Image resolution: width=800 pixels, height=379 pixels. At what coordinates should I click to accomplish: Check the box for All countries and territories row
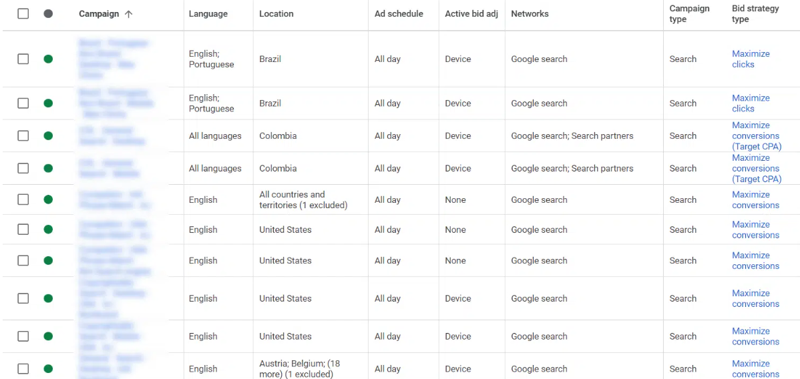pos(23,200)
